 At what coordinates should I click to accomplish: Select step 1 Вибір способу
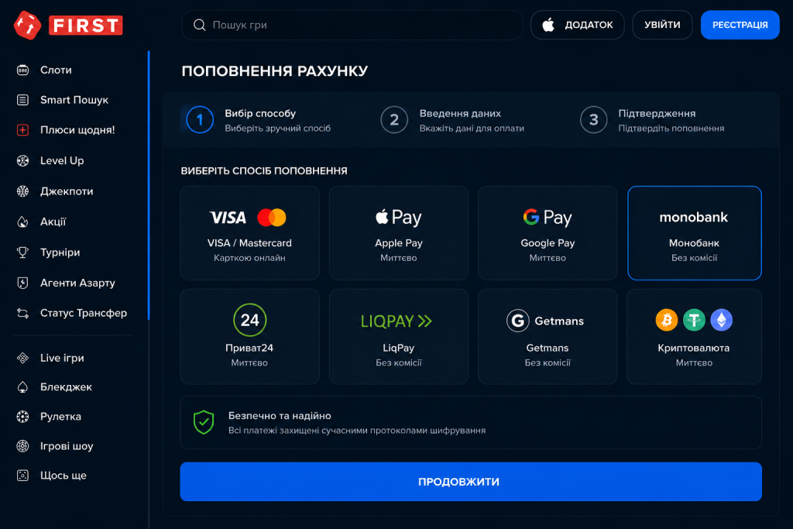pos(259,120)
